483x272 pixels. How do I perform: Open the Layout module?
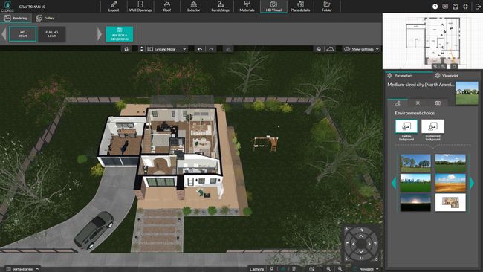coord(114,7)
